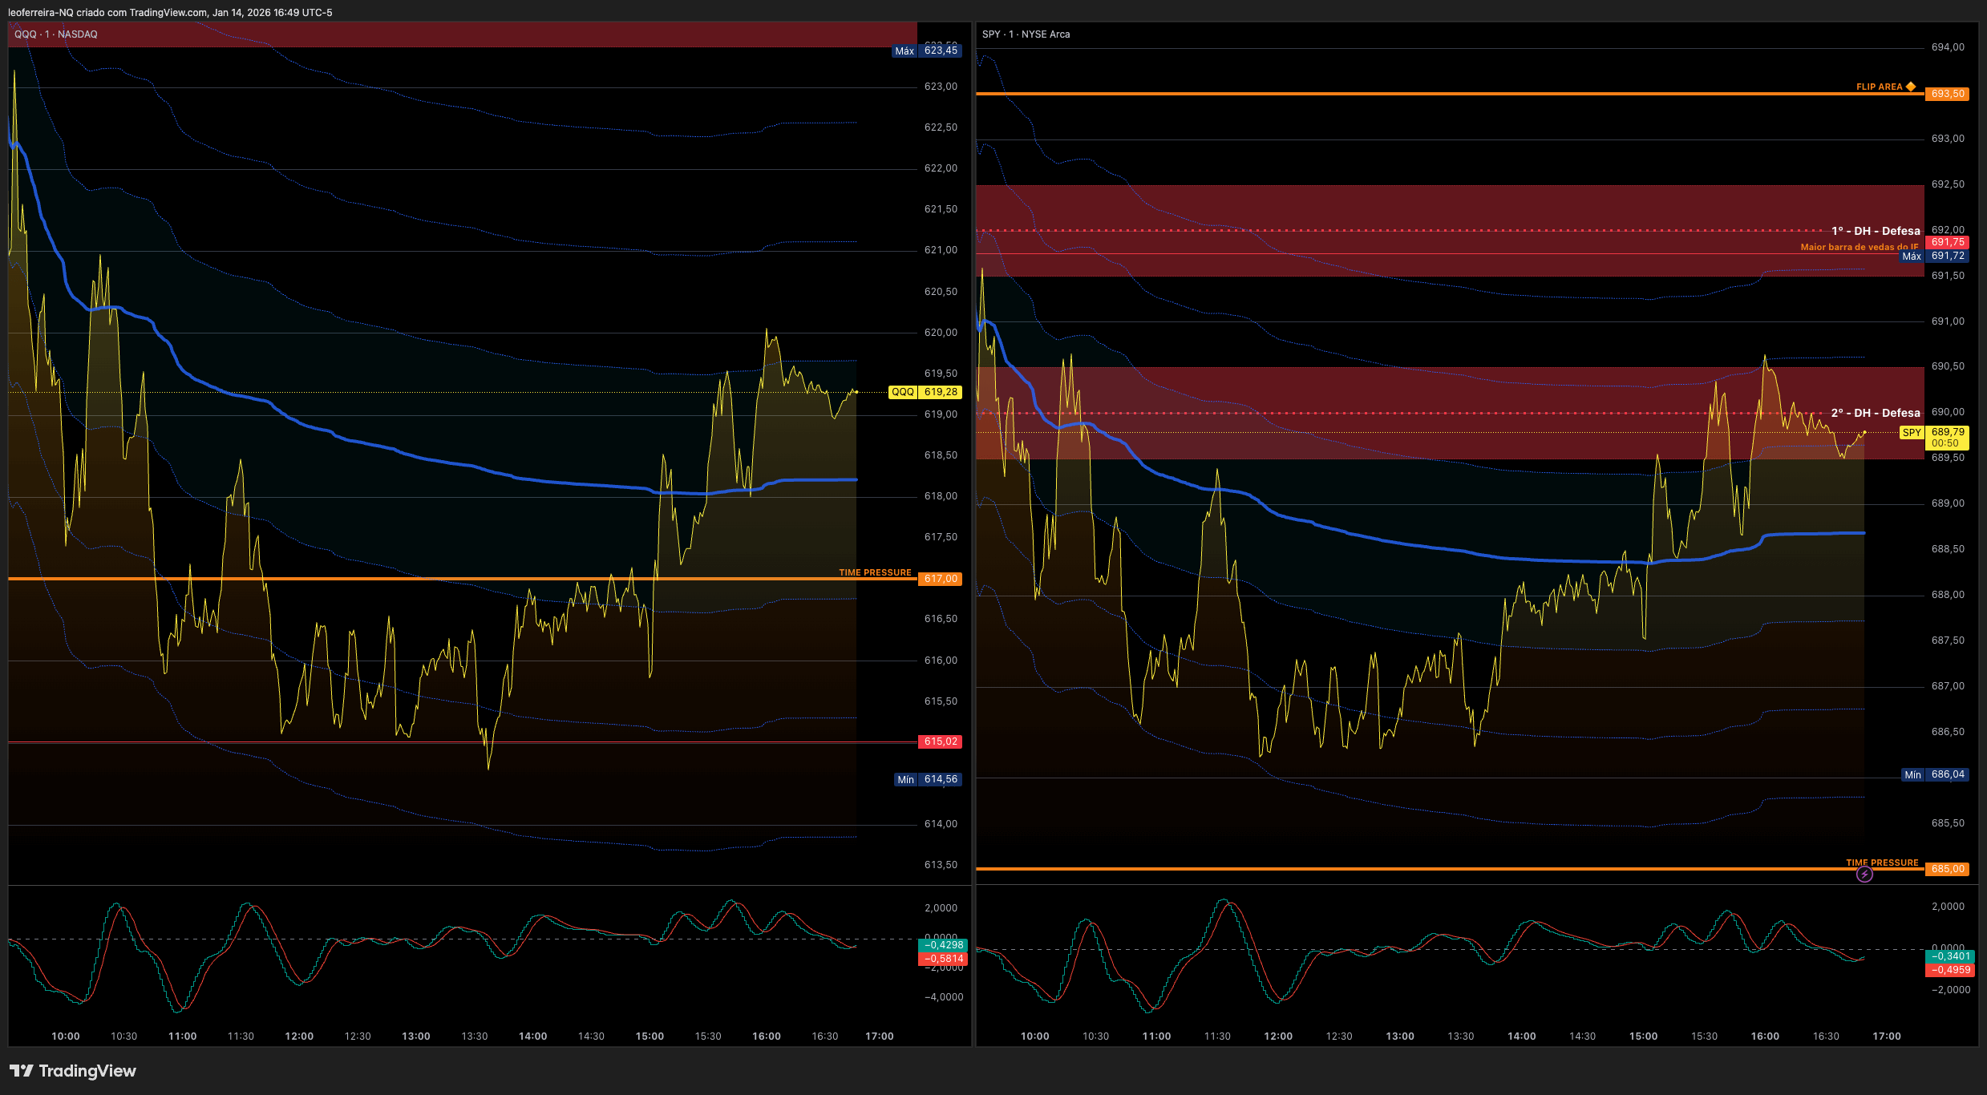Click the 16:00 label on SPY time axis
The width and height of the screenshot is (1987, 1095).
coord(1765,1036)
